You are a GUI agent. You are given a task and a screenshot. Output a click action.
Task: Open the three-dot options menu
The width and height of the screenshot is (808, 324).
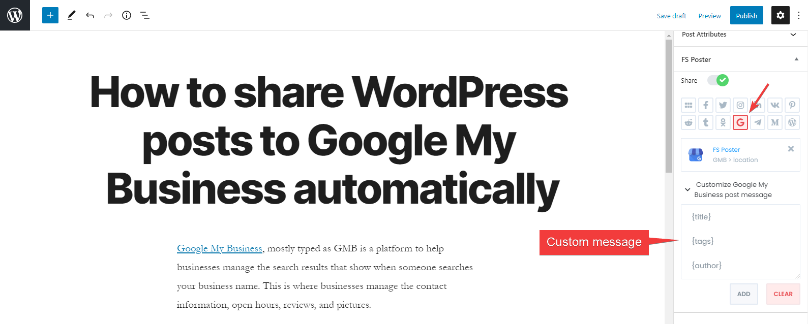pyautogui.click(x=799, y=15)
